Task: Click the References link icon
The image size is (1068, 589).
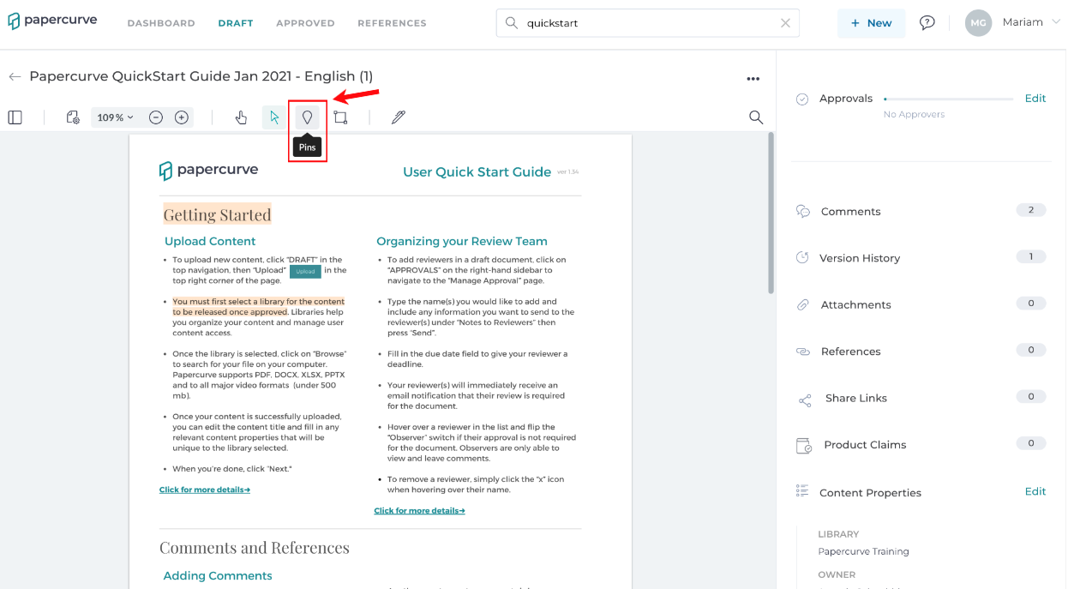Action: 803,352
